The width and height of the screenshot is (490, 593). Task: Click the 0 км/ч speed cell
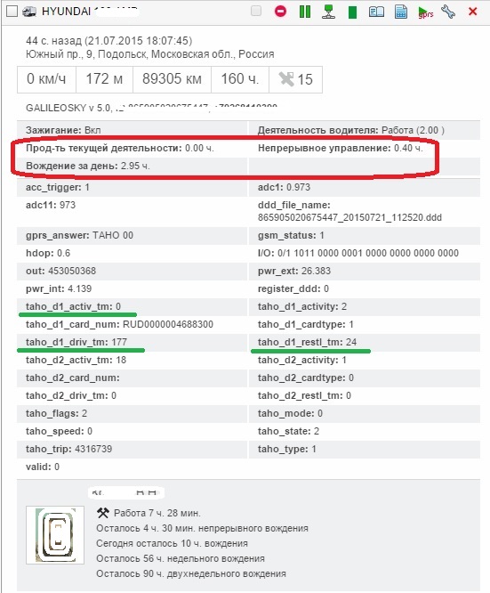[x=46, y=79]
